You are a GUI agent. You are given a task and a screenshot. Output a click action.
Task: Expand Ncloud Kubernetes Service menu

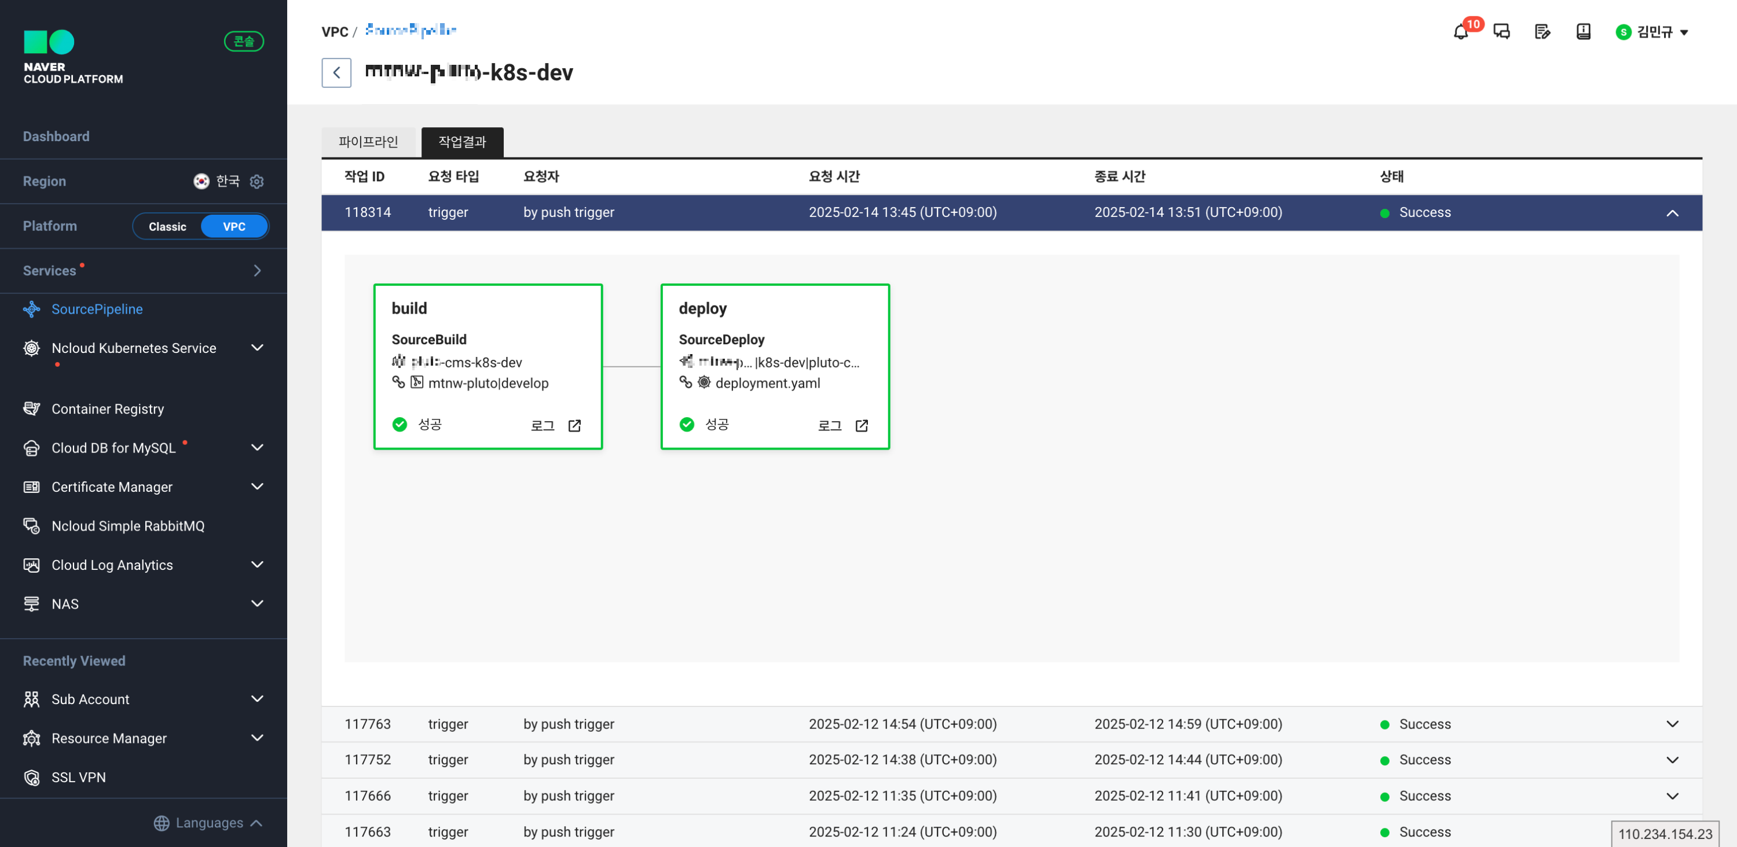tap(257, 348)
